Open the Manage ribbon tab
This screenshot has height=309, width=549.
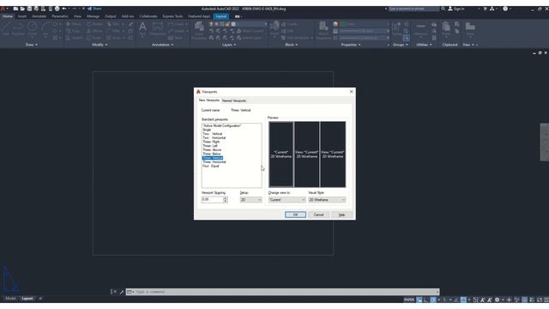[93, 16]
